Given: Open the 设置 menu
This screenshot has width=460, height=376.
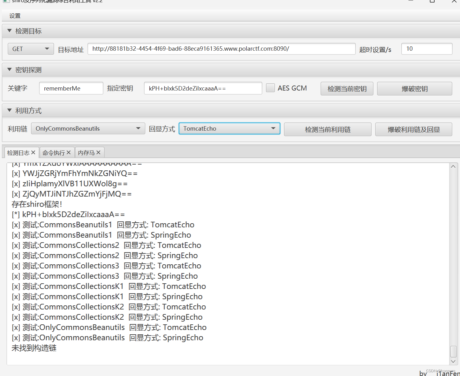Looking at the screenshot, I should [15, 16].
